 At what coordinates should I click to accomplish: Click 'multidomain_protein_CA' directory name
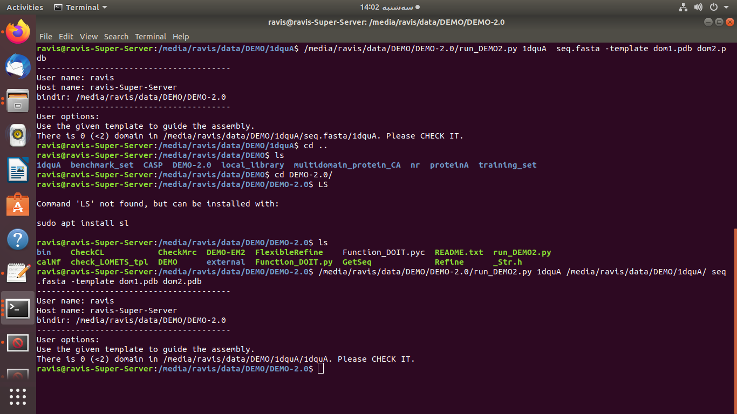pyautogui.click(x=347, y=165)
